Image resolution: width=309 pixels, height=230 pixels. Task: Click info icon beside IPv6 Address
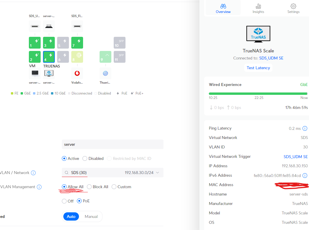tap(305, 176)
